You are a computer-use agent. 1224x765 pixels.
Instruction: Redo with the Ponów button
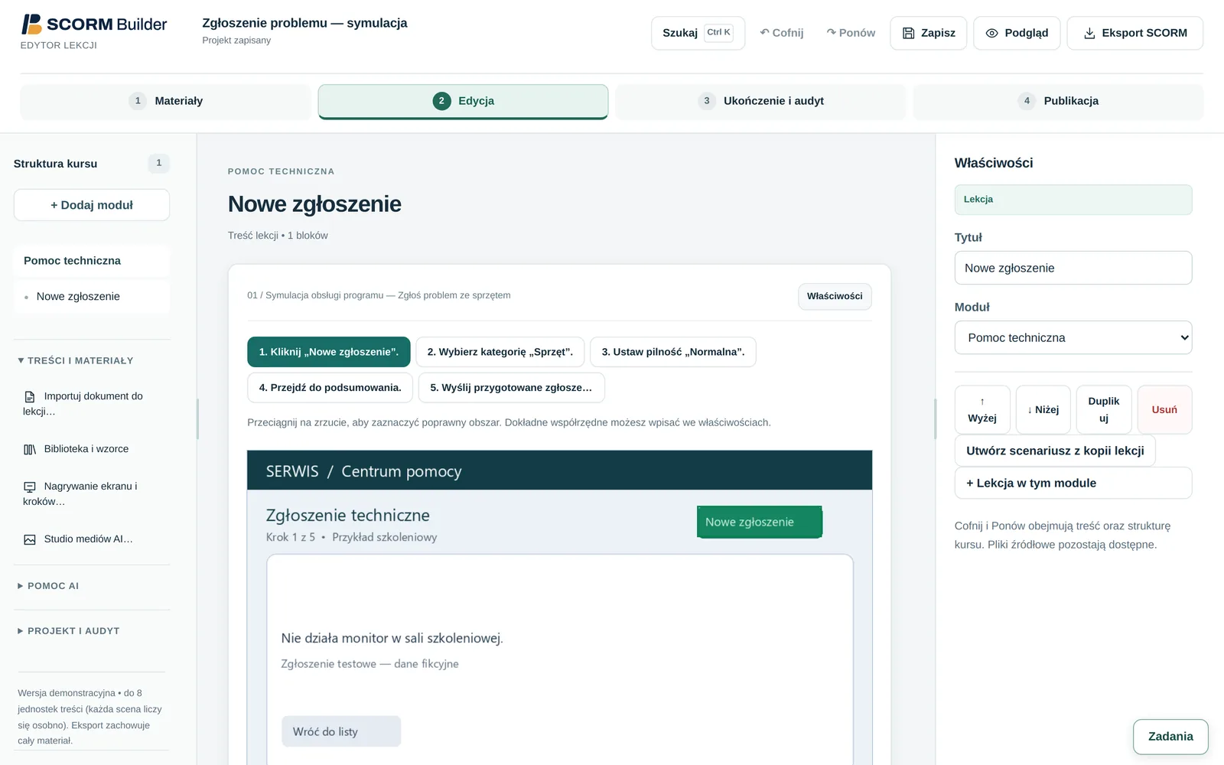click(851, 33)
